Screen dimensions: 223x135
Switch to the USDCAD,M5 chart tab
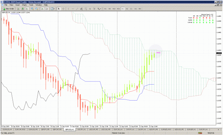point(106,129)
